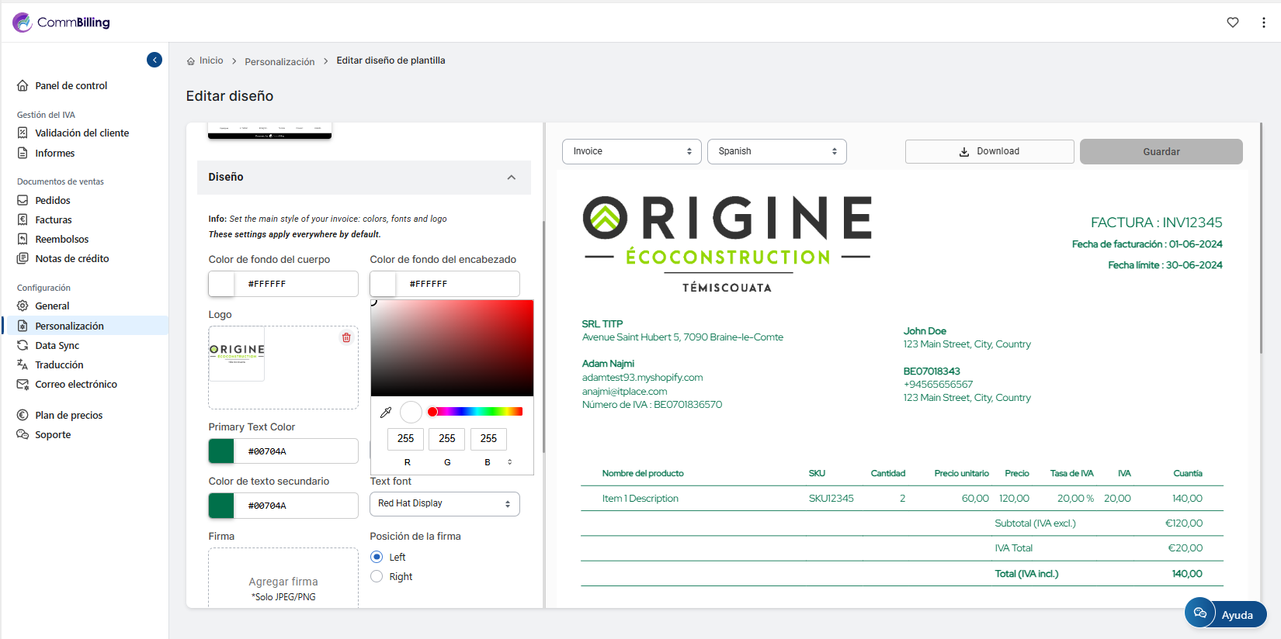Collapse the Diseño section
Screen dimensions: 1281x639
(511, 178)
